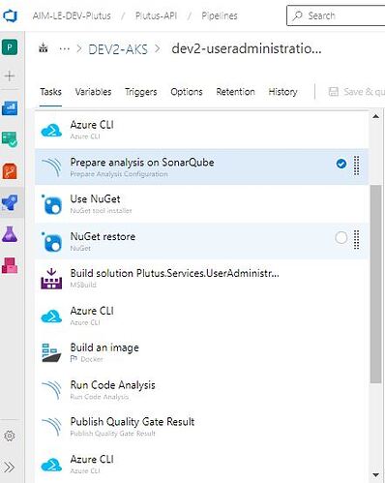
Task: Click pipeline root icon in breadcrumb
Action: coord(44,48)
